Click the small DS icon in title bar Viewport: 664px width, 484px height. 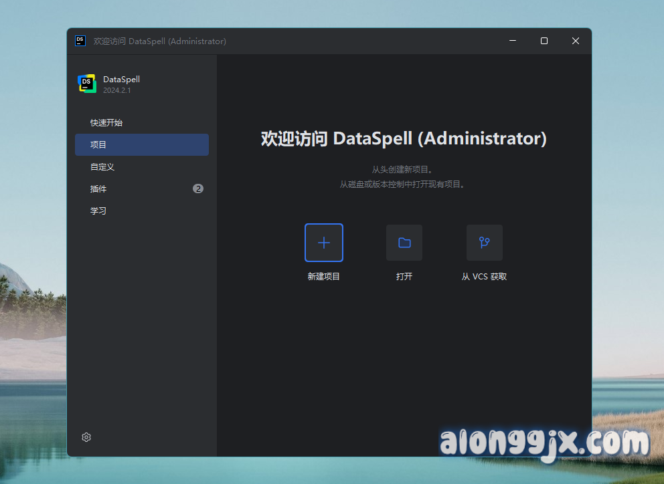(x=80, y=41)
